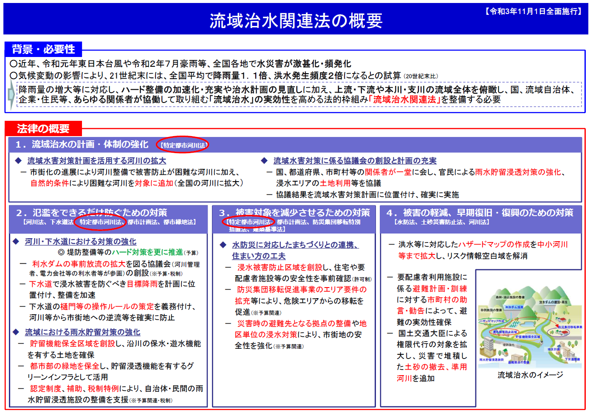Click the map label 防災集団移転事業
The width and height of the screenshot is (593, 416).
click(570, 327)
